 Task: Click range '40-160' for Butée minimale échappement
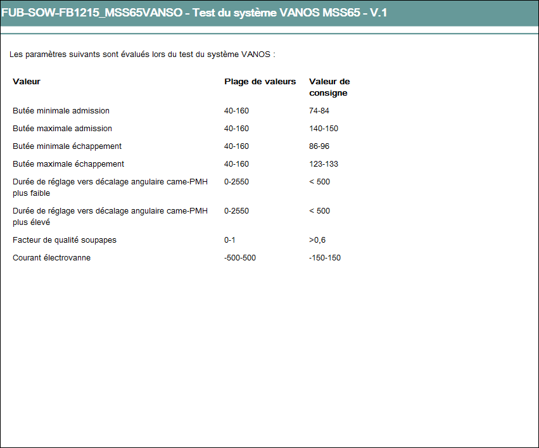point(236,146)
